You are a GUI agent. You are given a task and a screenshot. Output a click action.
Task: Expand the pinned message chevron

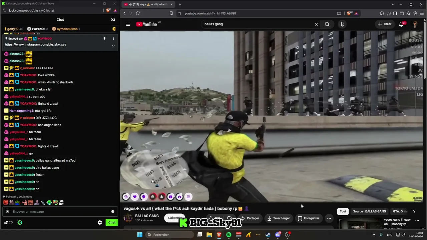pyautogui.click(x=113, y=46)
